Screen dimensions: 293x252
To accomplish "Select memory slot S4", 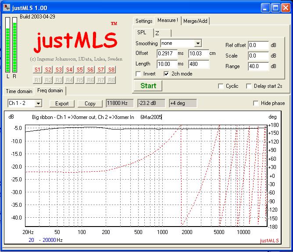I will coord(69,70).
